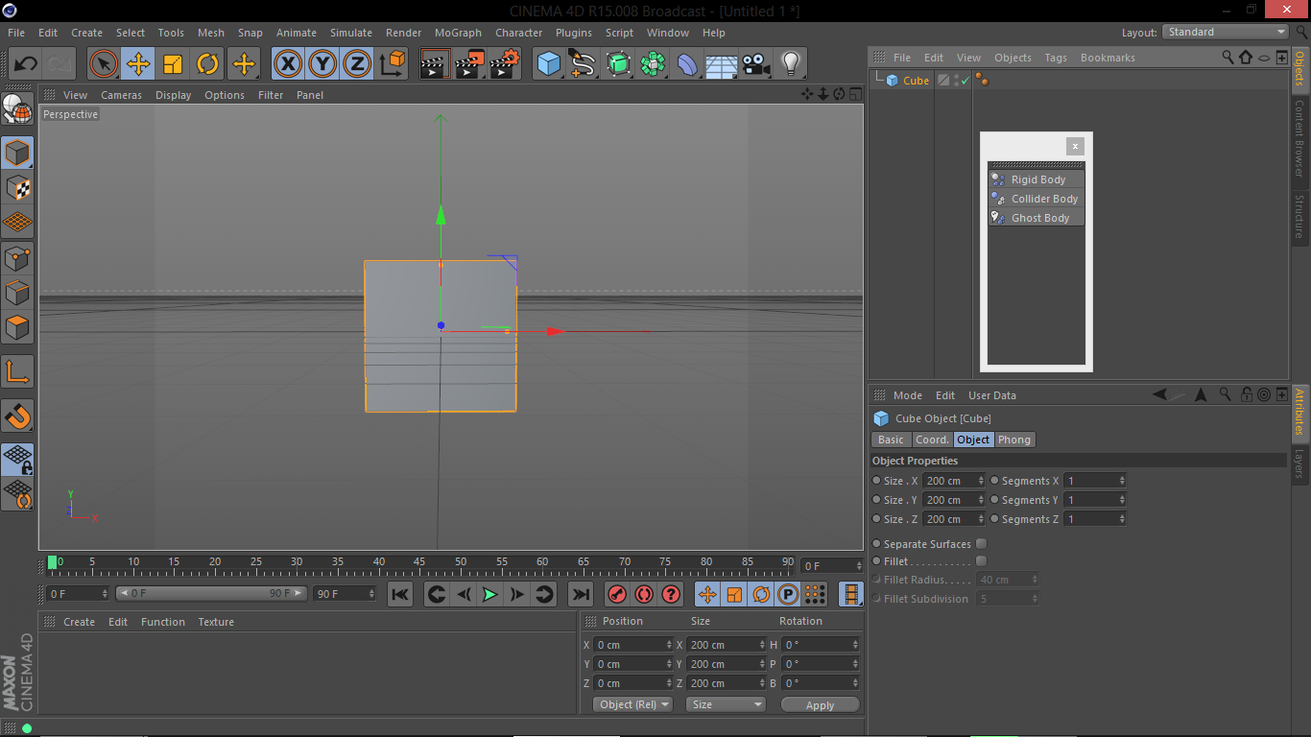
Task: Select the Cube in Object Manager
Action: [916, 81]
